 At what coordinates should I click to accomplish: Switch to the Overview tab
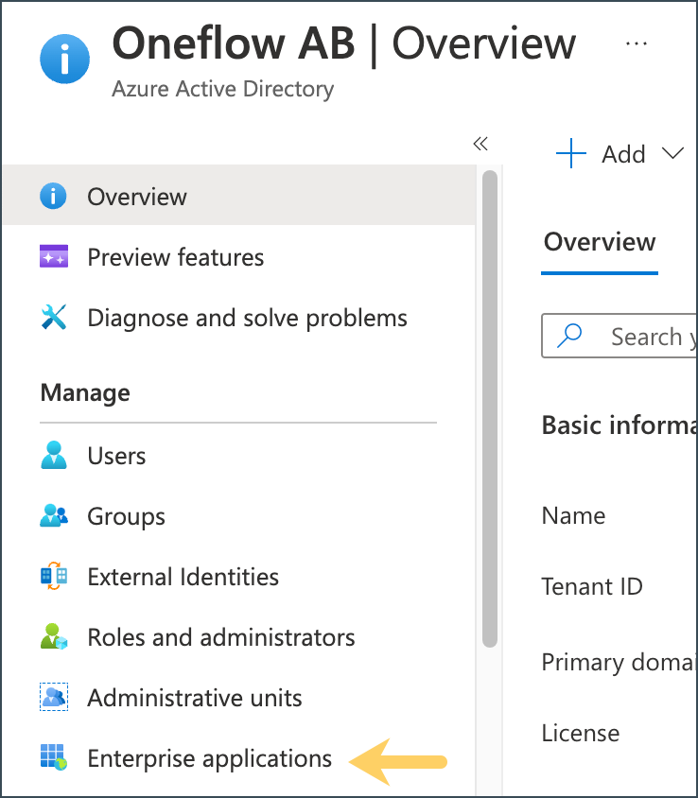pos(599,242)
